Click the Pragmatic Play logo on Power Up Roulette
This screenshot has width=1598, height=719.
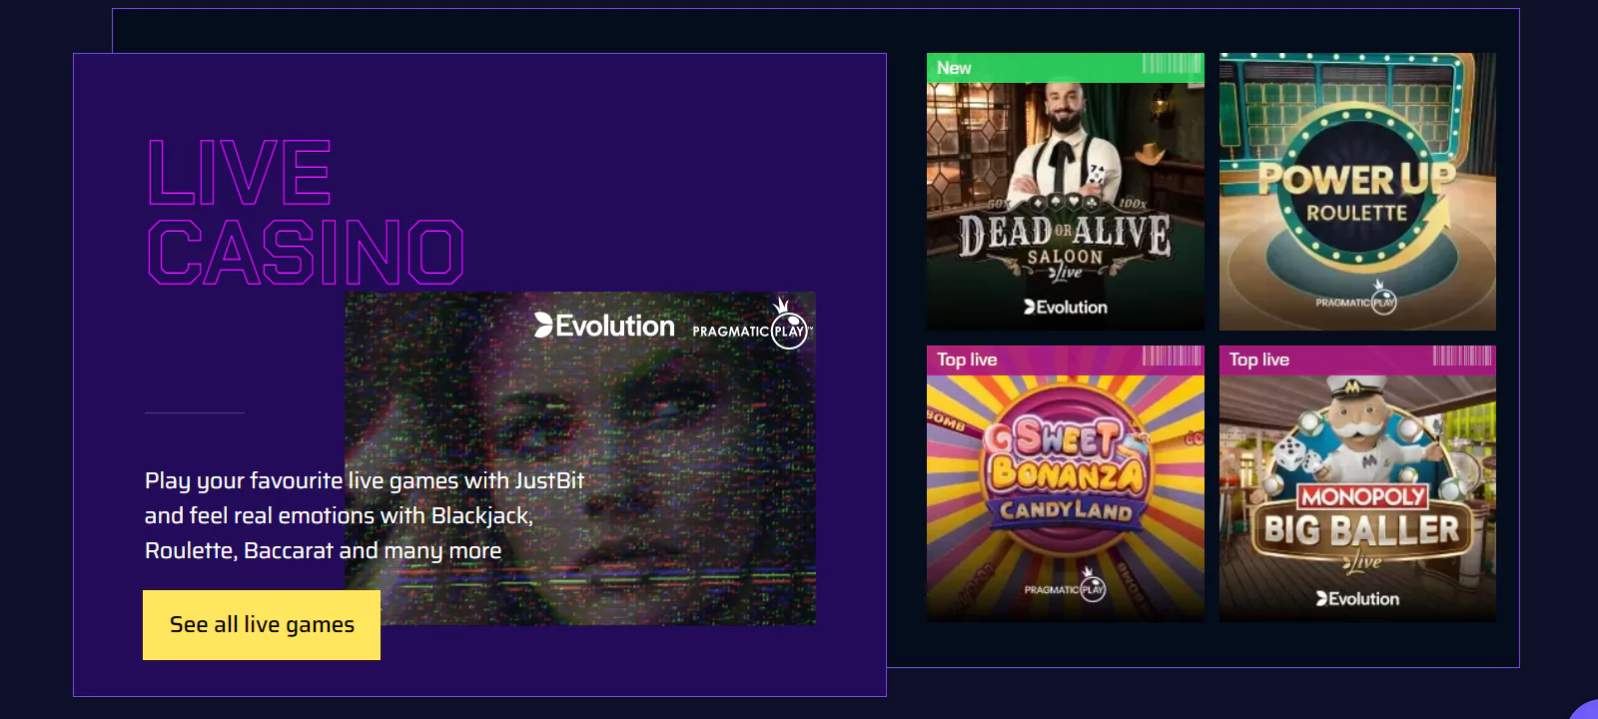coord(1356,299)
